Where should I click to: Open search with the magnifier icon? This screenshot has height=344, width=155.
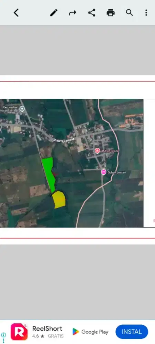129,13
